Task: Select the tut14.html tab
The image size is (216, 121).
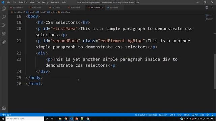Action: pyautogui.click(x=95, y=7)
